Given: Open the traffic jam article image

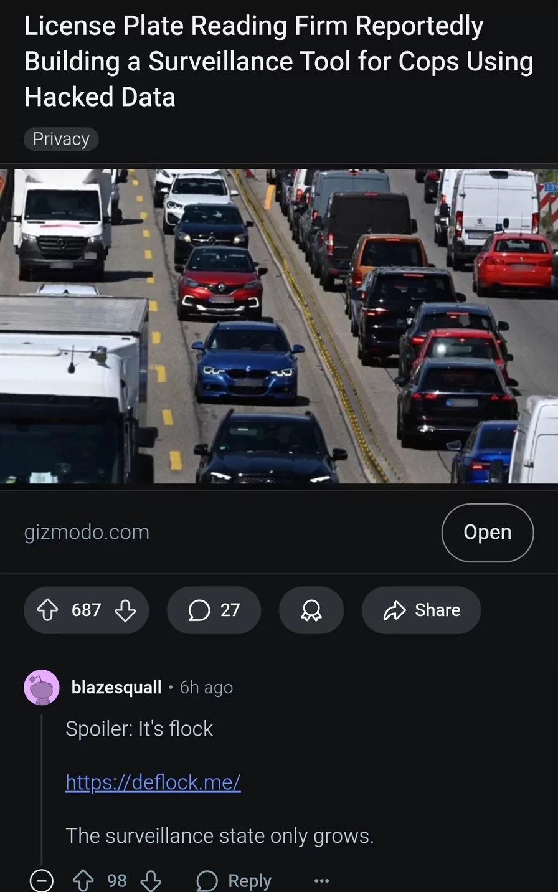Looking at the screenshot, I should (279, 326).
